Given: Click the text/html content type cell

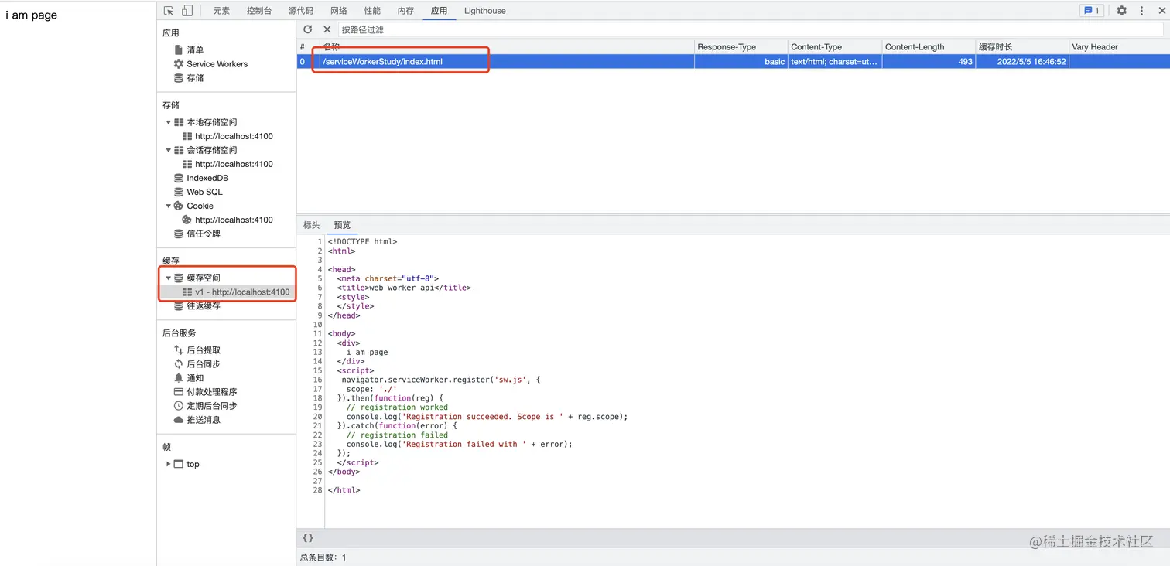Looking at the screenshot, I should (x=834, y=62).
